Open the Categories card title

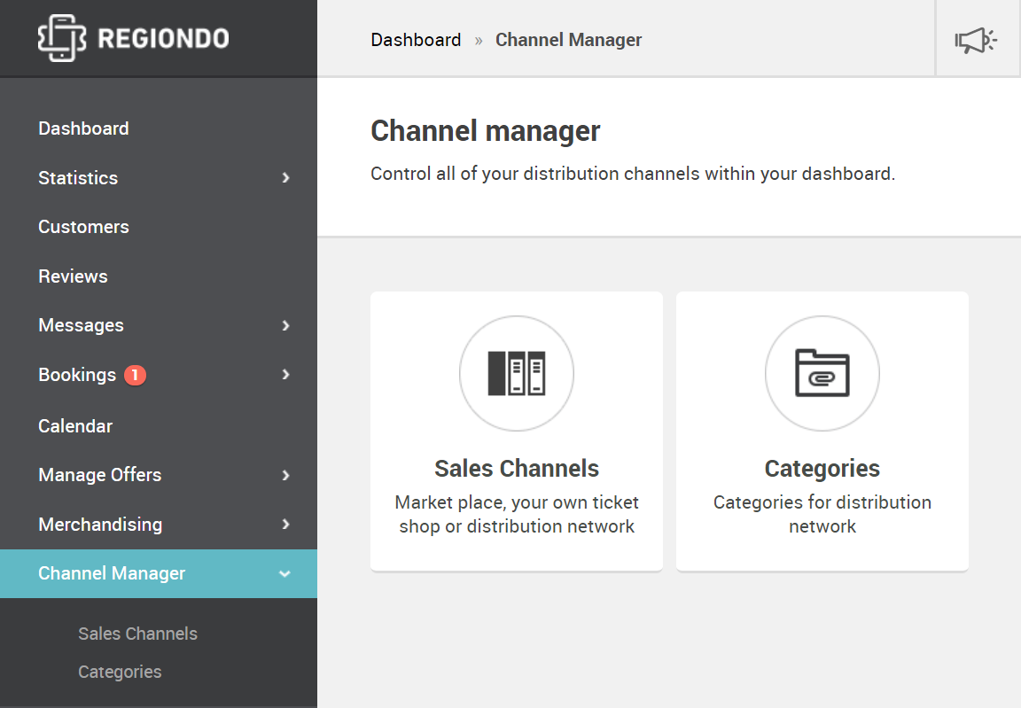pos(822,469)
